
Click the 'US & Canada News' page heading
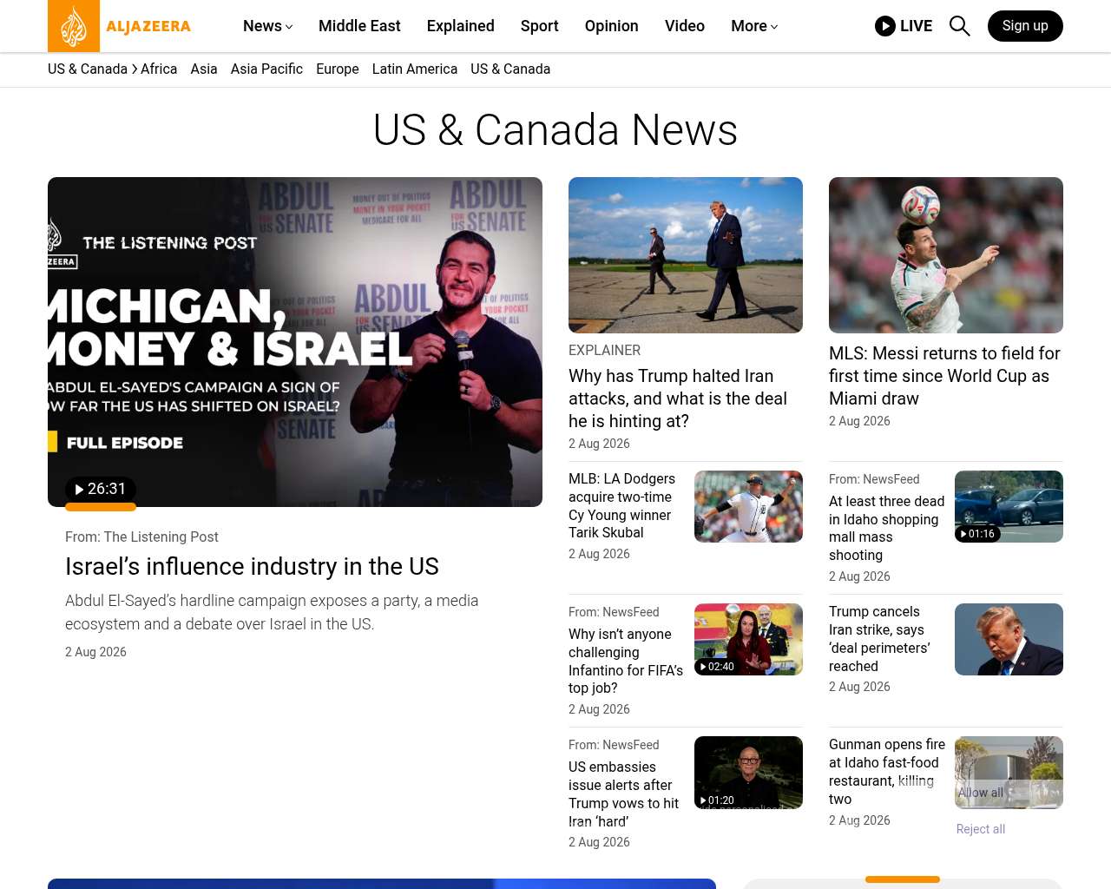[x=555, y=130]
